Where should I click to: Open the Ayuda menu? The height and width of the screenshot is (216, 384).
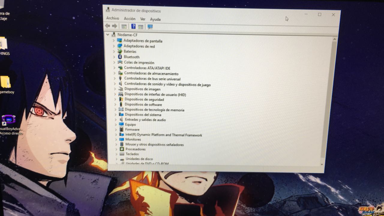[155, 19]
